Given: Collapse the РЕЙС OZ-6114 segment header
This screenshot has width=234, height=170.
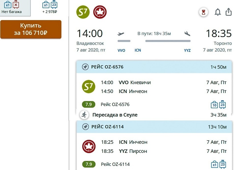Looking at the screenshot, I should [x=154, y=127].
